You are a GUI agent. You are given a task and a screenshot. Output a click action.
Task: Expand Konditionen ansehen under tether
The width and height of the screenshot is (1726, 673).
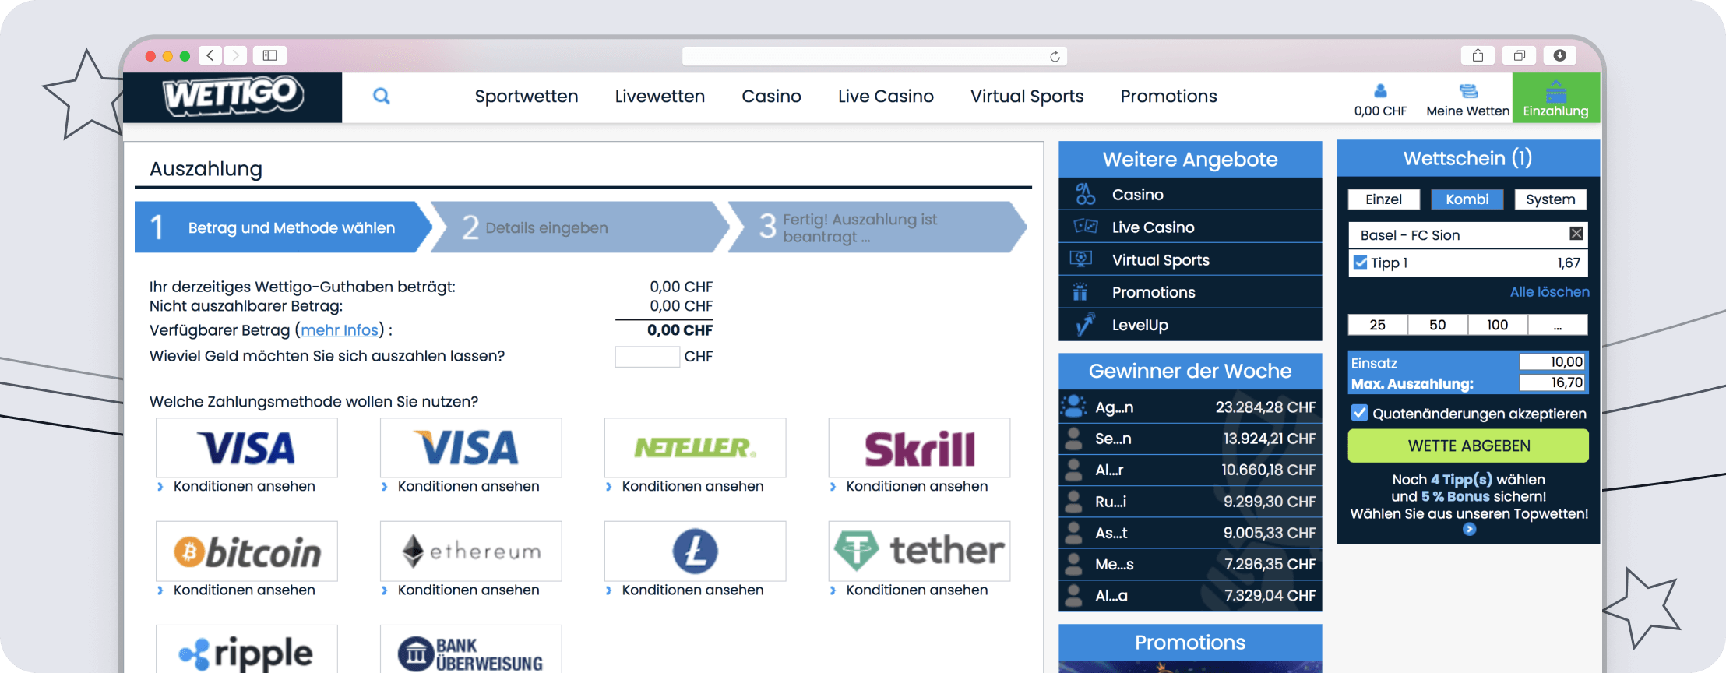(x=917, y=590)
